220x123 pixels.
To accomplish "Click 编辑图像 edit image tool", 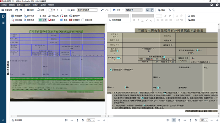I will 17,16.
